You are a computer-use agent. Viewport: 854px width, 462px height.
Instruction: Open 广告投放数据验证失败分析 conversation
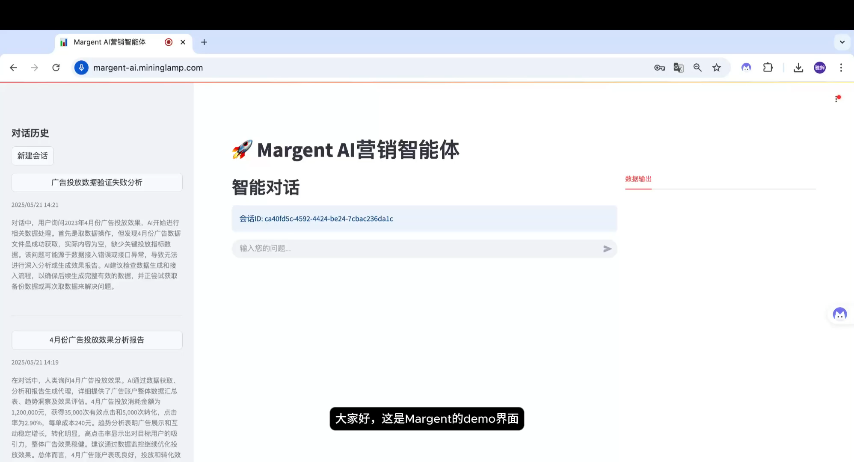(97, 182)
